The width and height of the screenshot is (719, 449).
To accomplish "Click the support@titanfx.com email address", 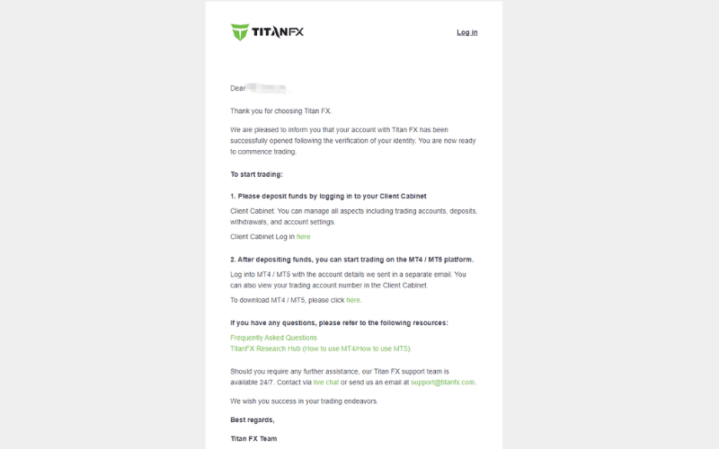I will point(442,383).
